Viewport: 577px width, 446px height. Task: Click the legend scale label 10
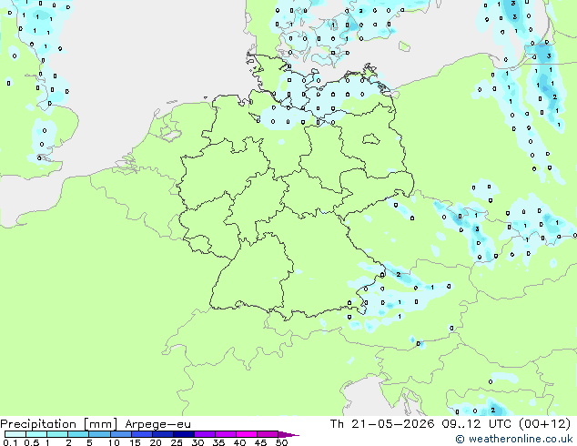(x=114, y=442)
